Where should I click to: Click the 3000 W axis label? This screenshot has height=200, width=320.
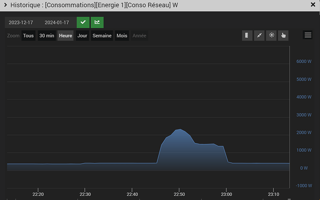coord(304,115)
